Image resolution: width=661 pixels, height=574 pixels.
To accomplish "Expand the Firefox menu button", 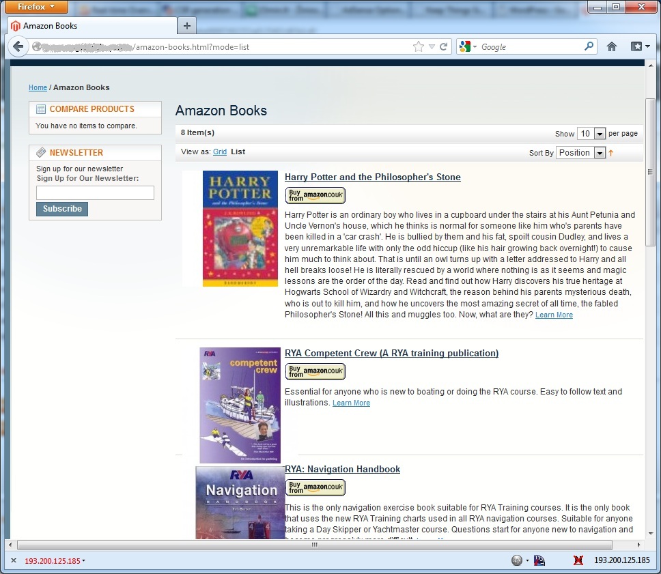I will point(36,7).
